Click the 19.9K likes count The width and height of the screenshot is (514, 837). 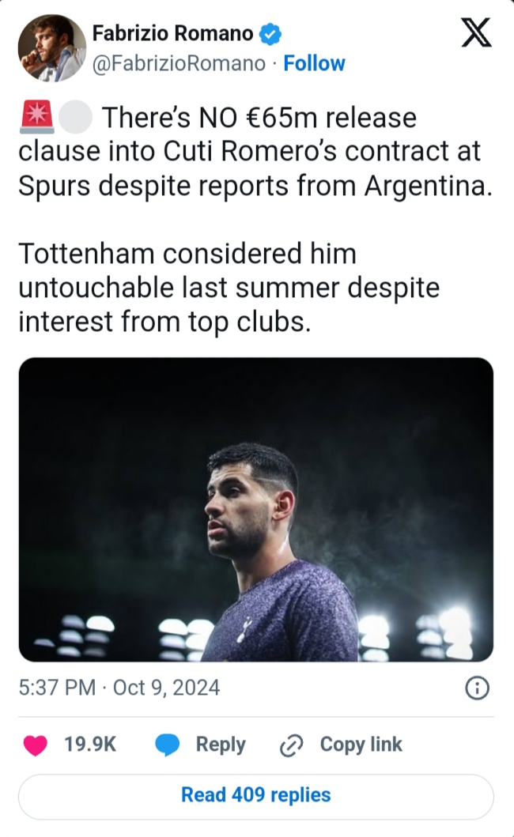click(89, 745)
